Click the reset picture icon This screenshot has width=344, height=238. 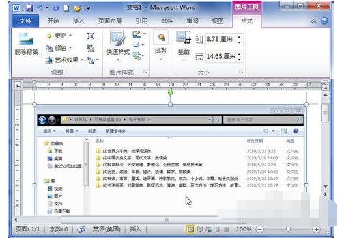click(x=91, y=60)
